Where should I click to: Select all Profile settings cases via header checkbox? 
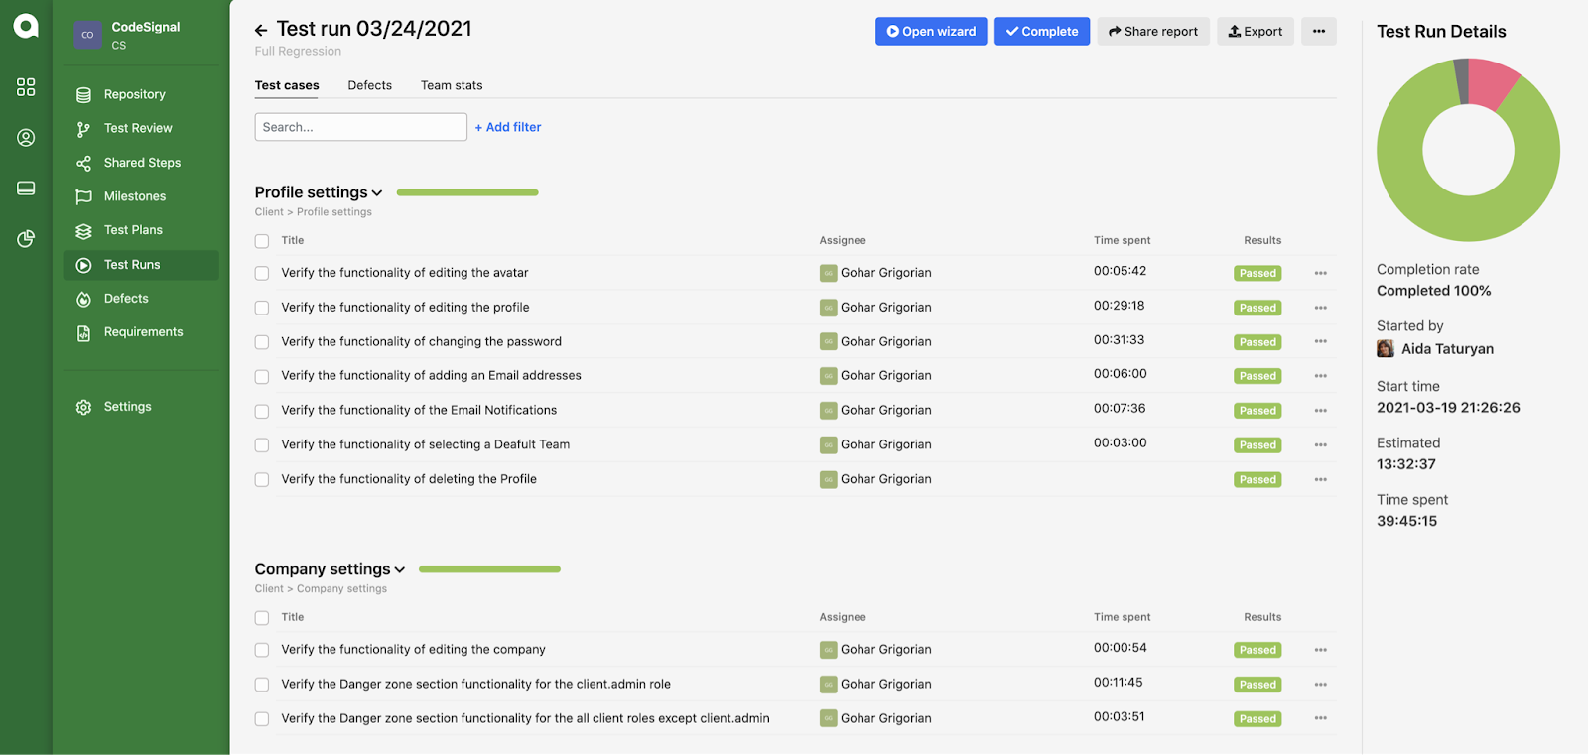[x=262, y=241]
